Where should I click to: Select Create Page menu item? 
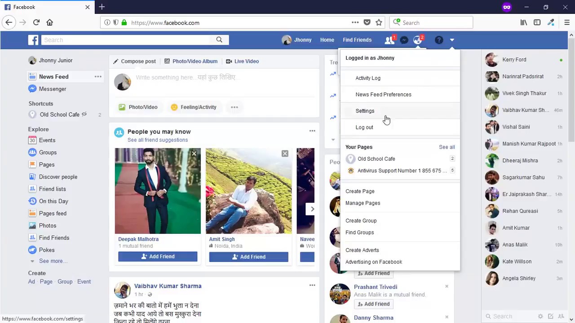tap(360, 191)
